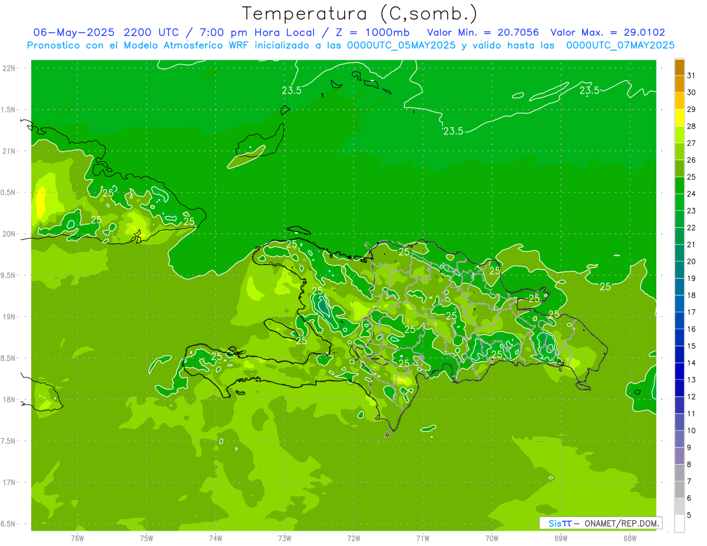
Task: Click the 19N latitude axis label
Action: [9, 316]
